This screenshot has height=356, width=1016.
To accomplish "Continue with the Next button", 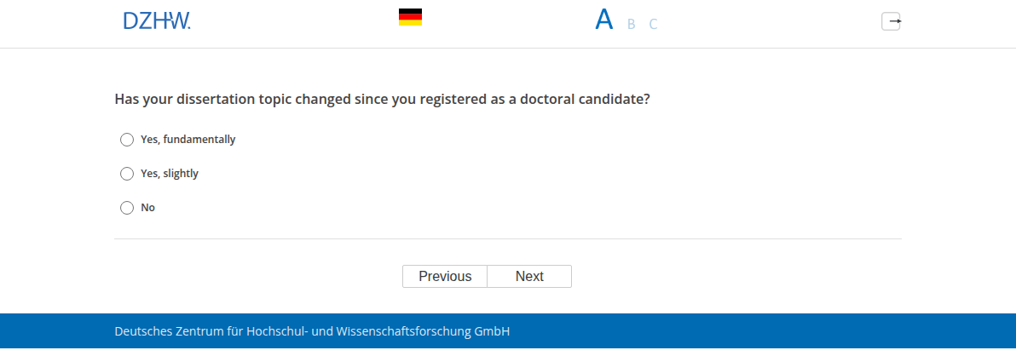I will (x=529, y=277).
